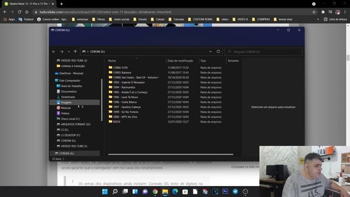The width and height of the screenshot is (350, 197).
Task: Open ARQUIVOS FORMAT (D:) drive
Action: (x=74, y=124)
